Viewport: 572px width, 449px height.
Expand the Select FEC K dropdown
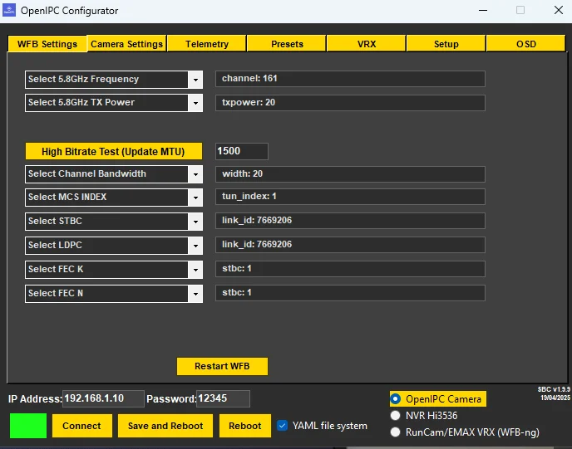point(195,270)
